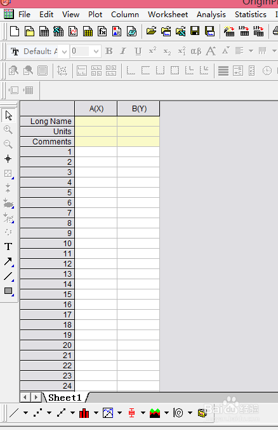Expand the text alignment dropdown arrow

pyautogui.click(x=251, y=51)
